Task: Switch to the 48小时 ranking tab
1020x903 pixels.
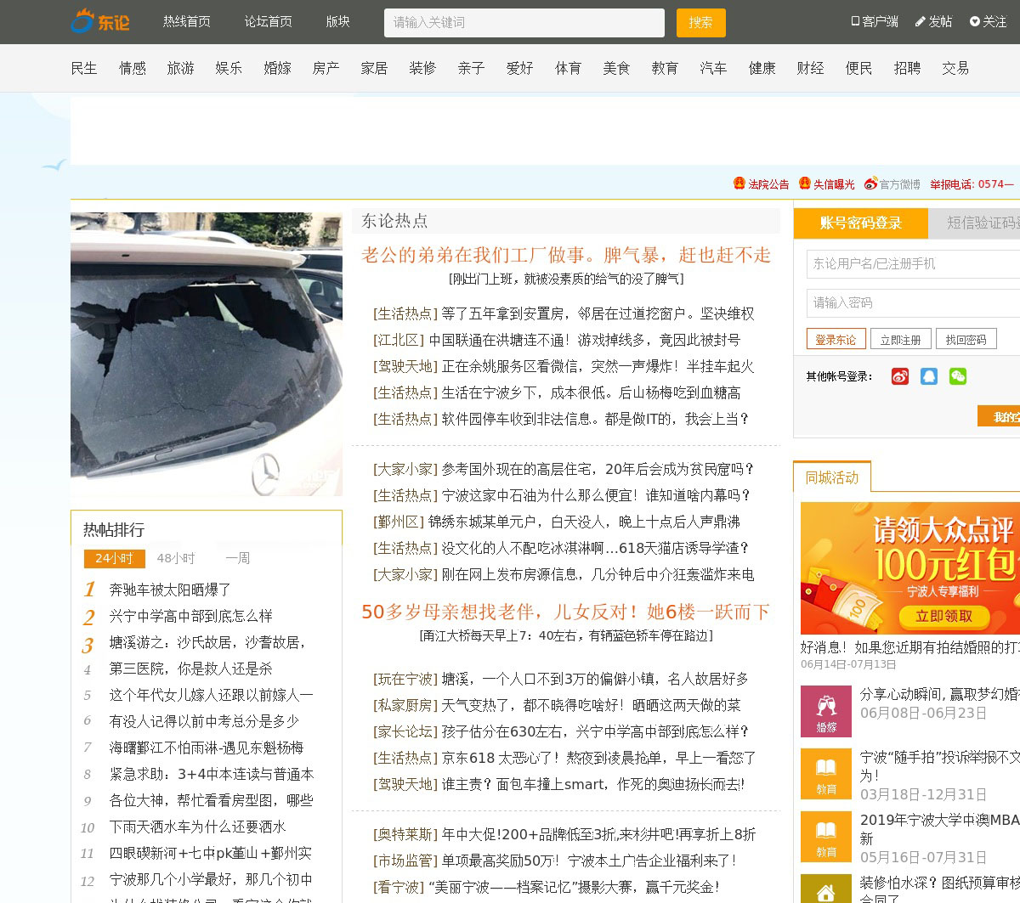Action: point(176,558)
